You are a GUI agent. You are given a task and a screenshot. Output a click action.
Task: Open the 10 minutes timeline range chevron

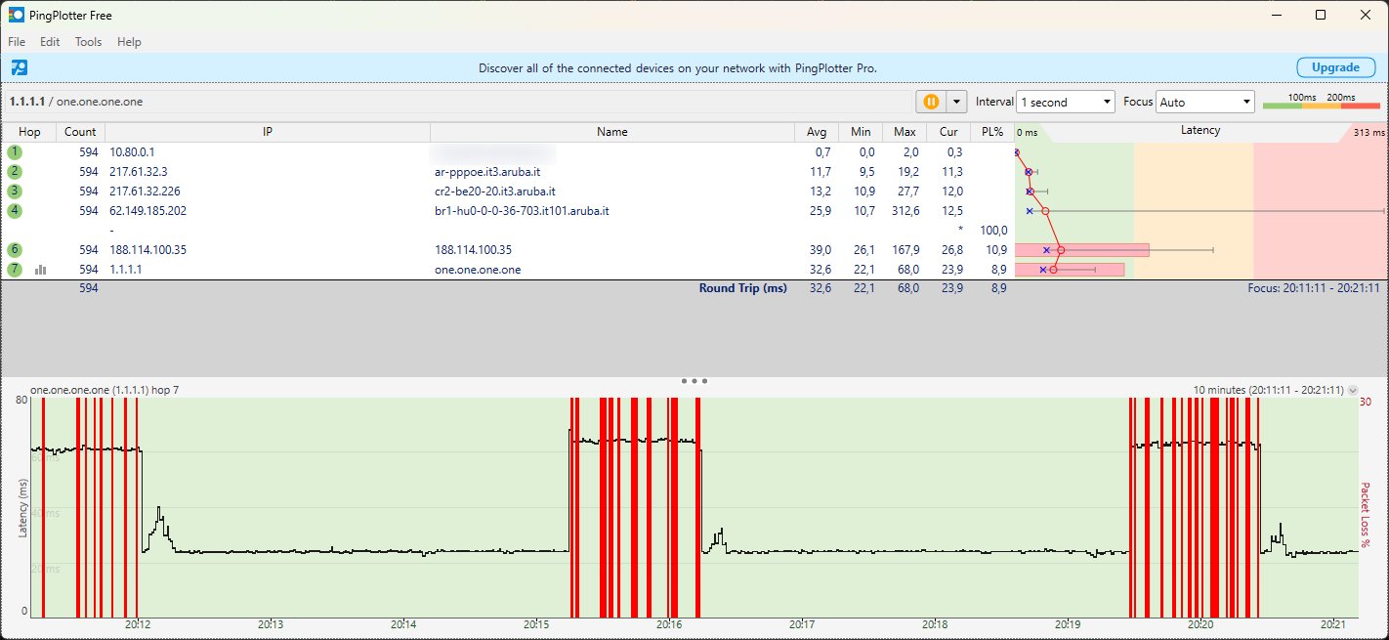click(x=1353, y=390)
